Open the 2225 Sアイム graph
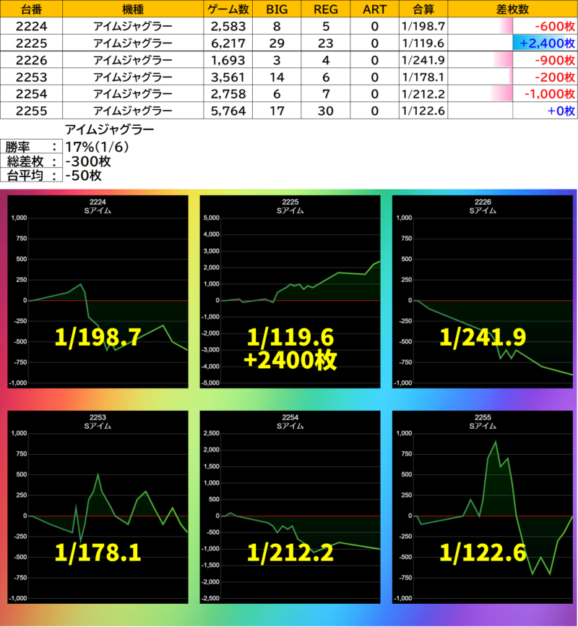The height and width of the screenshot is (627, 578). point(290,291)
